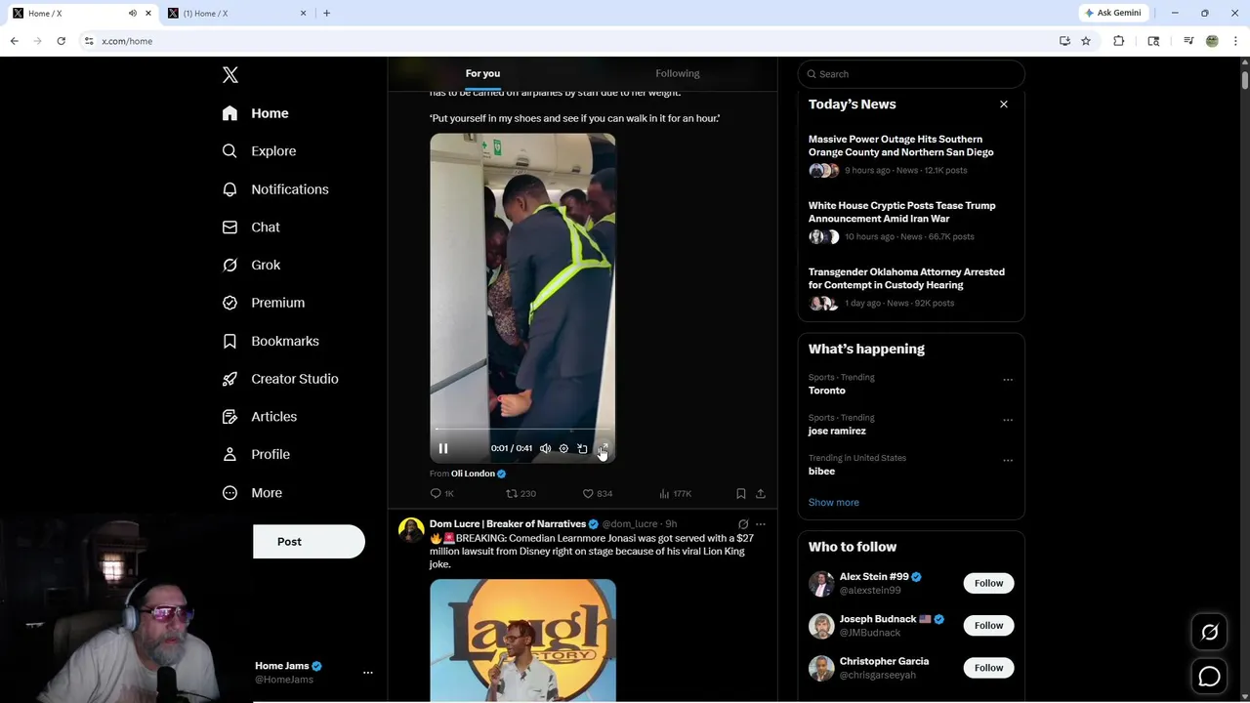
Task: Open Oli London's profile link
Action: 473,474
